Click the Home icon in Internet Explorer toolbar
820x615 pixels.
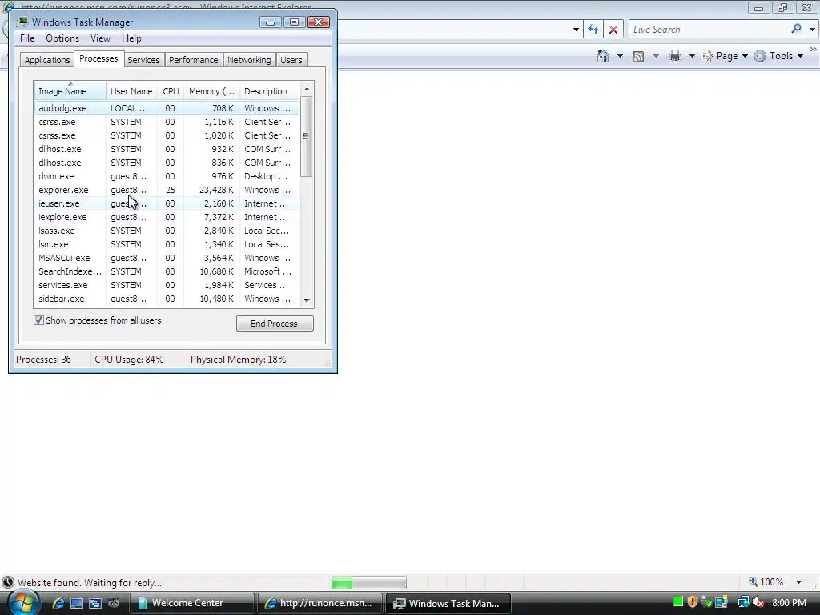click(x=603, y=56)
